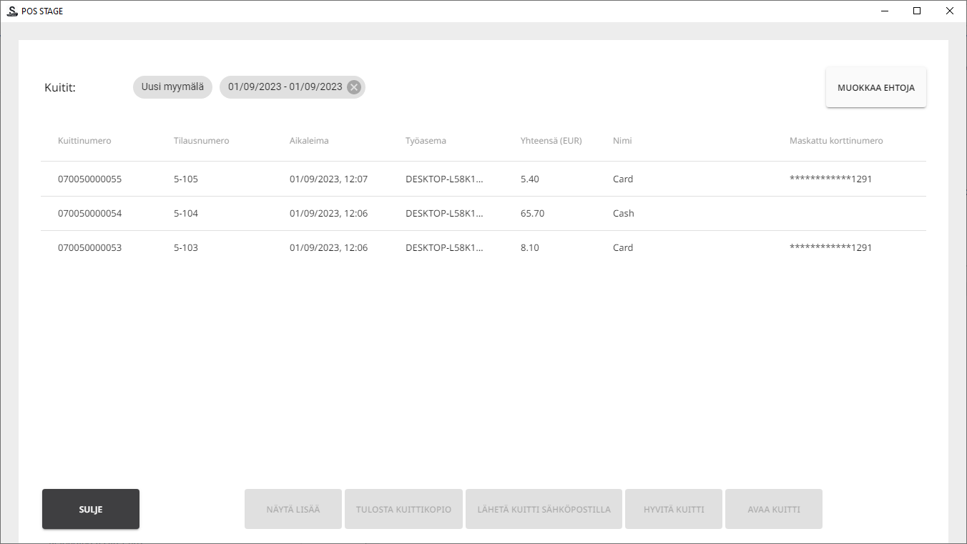Click the Uusi myymälä filter chip

coord(172,87)
